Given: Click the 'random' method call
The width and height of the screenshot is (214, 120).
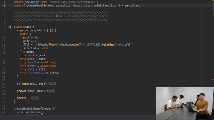Looking at the screenshot, I should coord(74,45).
